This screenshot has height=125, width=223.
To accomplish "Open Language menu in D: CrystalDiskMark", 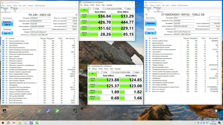I will coord(117,69).
